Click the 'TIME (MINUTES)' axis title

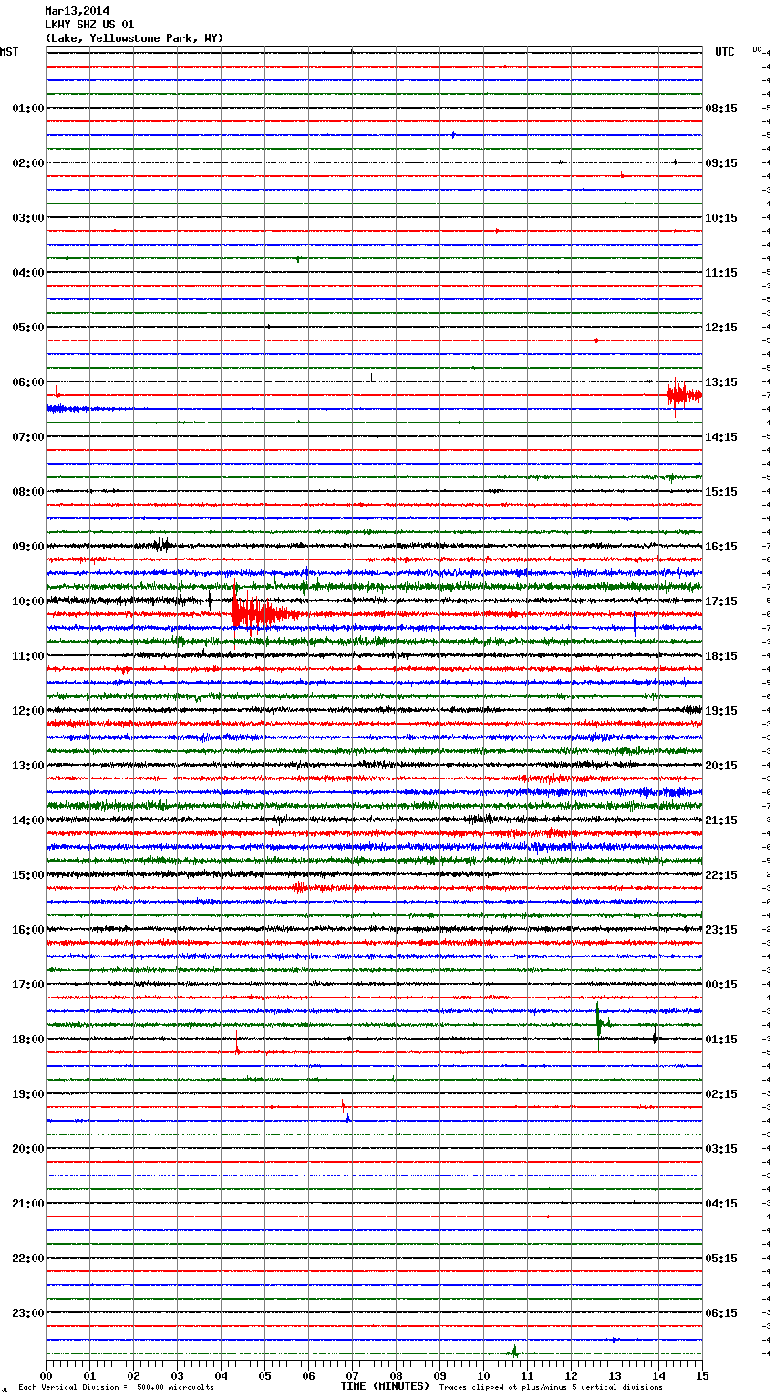click(385, 1386)
